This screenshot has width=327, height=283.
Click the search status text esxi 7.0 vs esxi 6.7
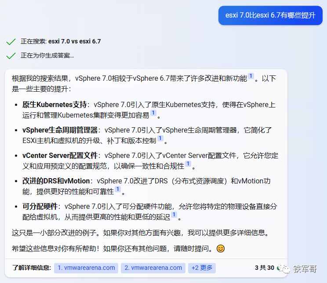pyautogui.click(x=74, y=41)
